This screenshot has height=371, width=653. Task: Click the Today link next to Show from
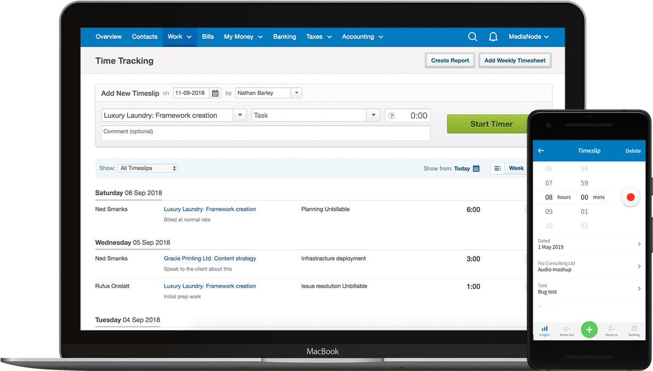click(x=462, y=168)
